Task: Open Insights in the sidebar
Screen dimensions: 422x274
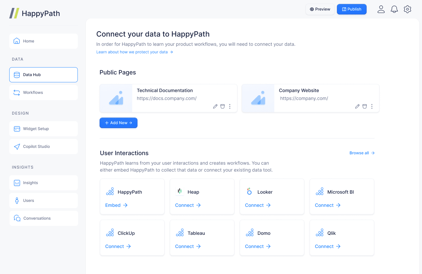Action: [44, 183]
